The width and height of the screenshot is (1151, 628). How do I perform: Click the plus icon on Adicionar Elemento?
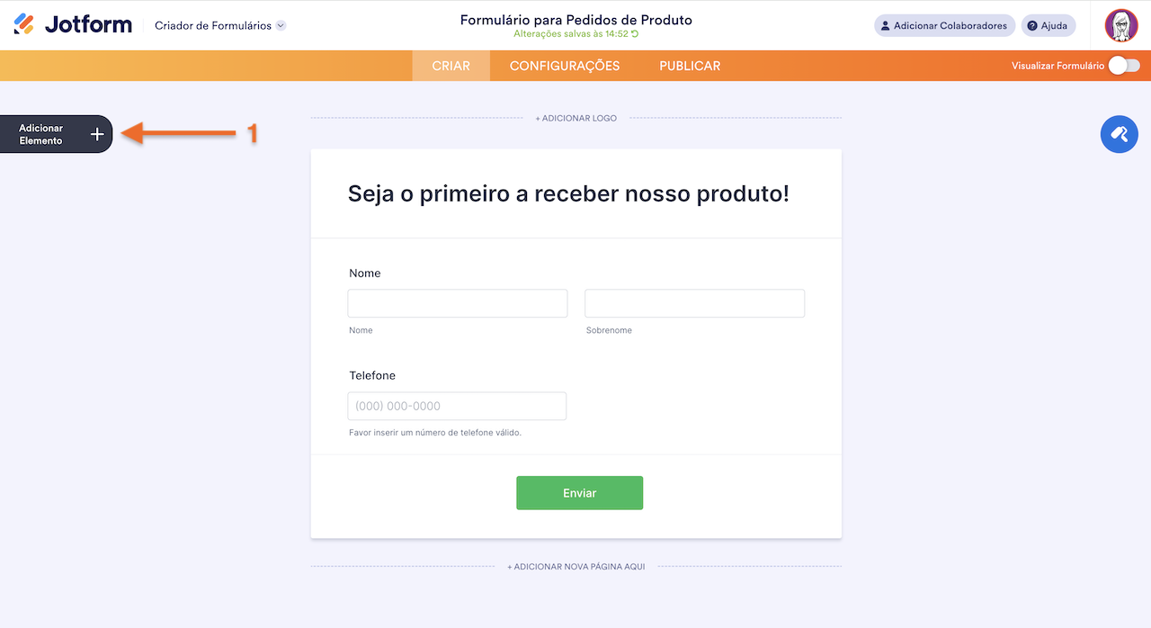click(97, 133)
